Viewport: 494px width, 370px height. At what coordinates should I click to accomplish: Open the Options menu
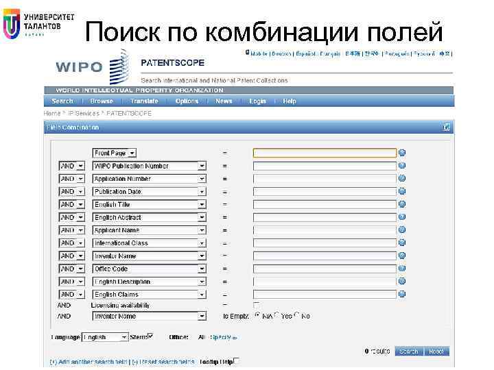pos(187,101)
